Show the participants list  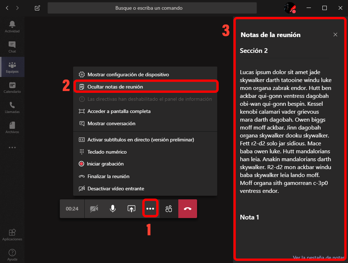pos(169,208)
